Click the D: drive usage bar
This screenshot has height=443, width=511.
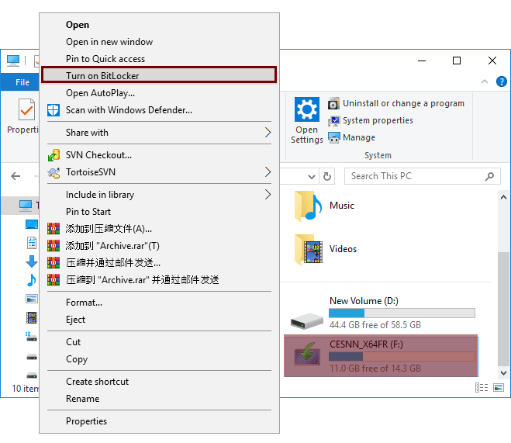tap(402, 313)
